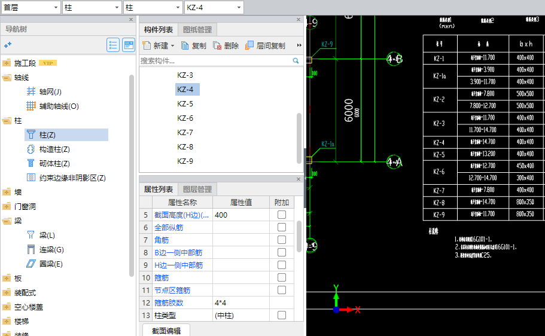Select the 圈梁(E) icon
Image resolution: width=545 pixels, height=336 pixels.
click(31, 264)
